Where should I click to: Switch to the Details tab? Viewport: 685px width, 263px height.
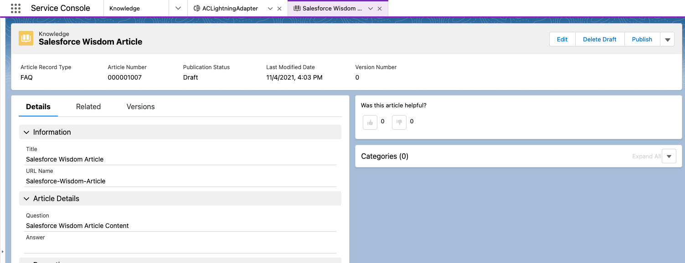pos(38,106)
